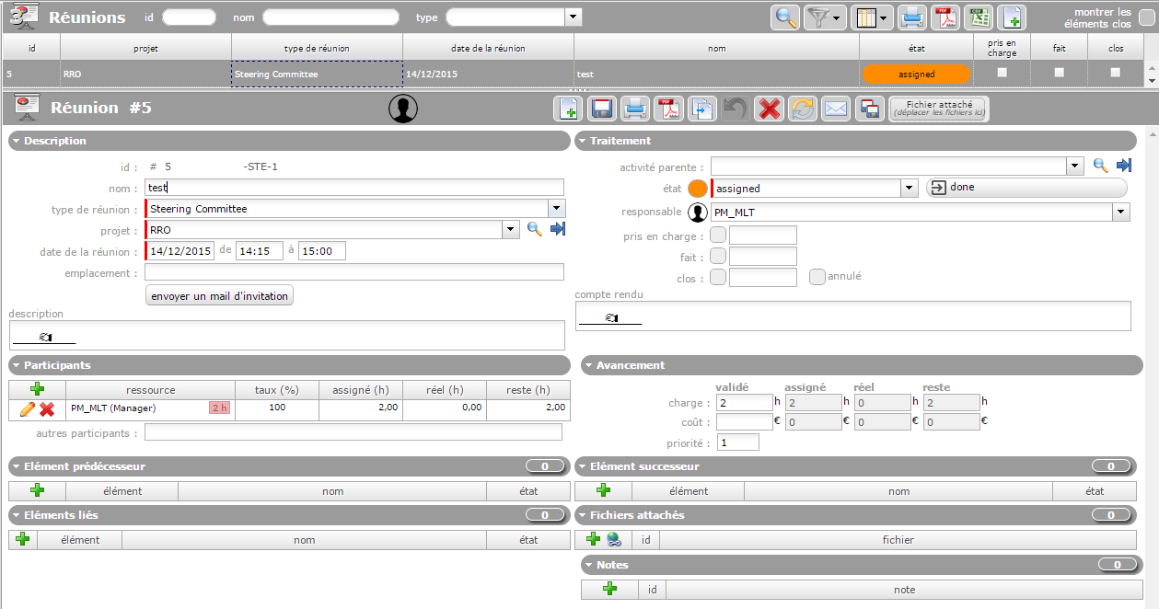
Task: Check the 'annulé' checkbox
Action: 817,276
